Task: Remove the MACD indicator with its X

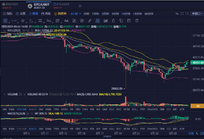Action: click(32, 114)
